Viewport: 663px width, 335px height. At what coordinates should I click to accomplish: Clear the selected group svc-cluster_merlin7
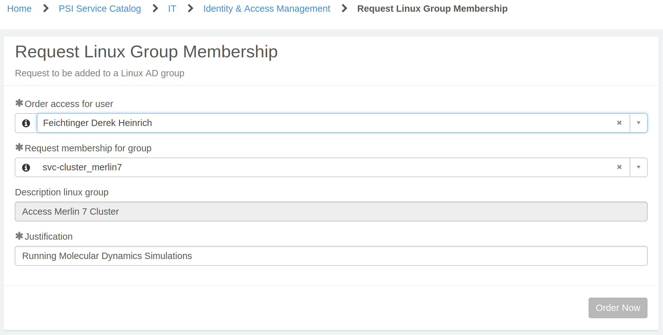(x=619, y=167)
